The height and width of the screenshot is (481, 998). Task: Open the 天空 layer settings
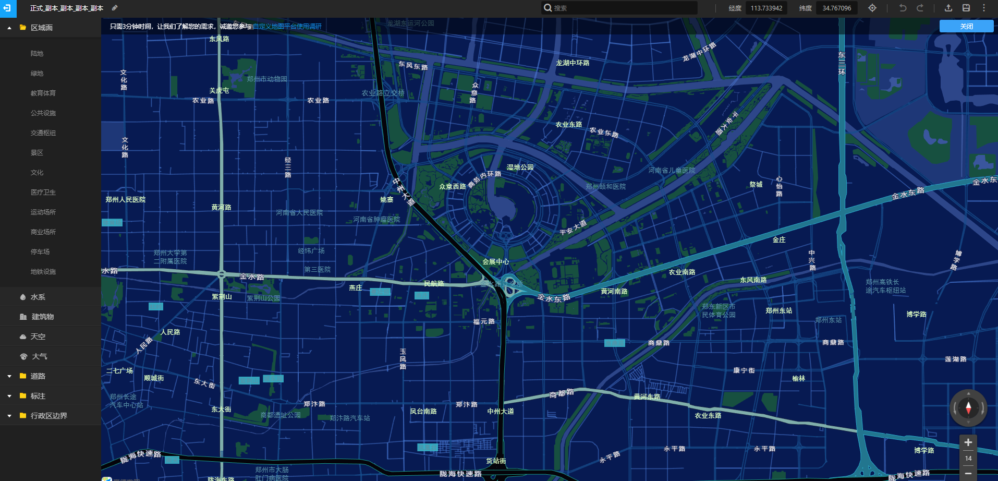pyautogui.click(x=51, y=336)
